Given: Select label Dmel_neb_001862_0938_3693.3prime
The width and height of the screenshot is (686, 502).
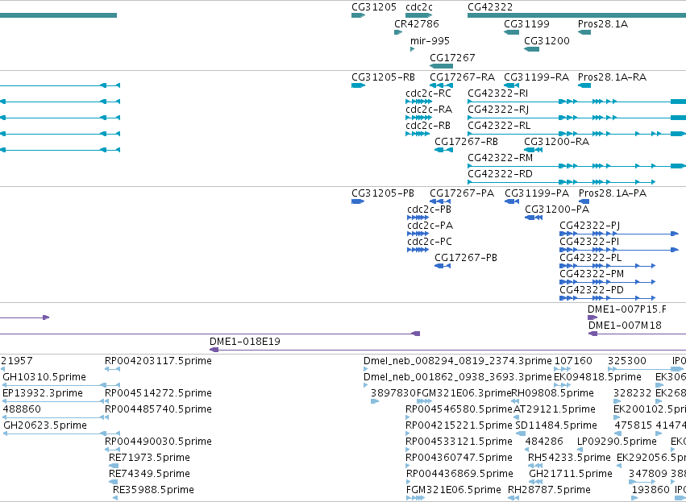Looking at the screenshot, I should click(x=458, y=378).
